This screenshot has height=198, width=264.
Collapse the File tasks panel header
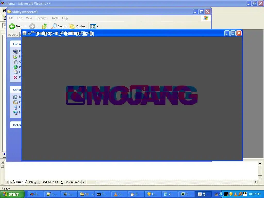tap(15, 44)
